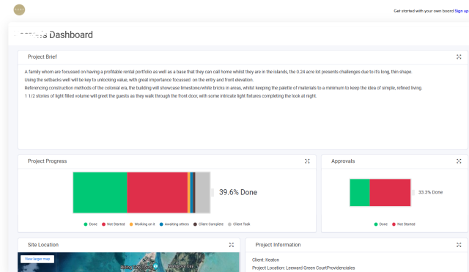
Task: Click green Done segment in Approvals chart
Action: coord(360,192)
